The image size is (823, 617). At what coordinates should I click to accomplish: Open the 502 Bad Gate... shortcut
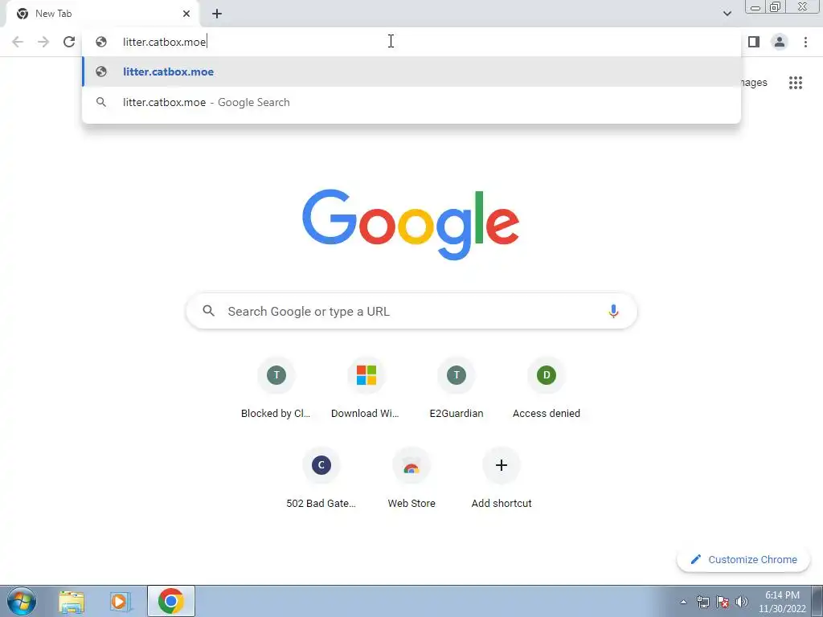[321, 479]
